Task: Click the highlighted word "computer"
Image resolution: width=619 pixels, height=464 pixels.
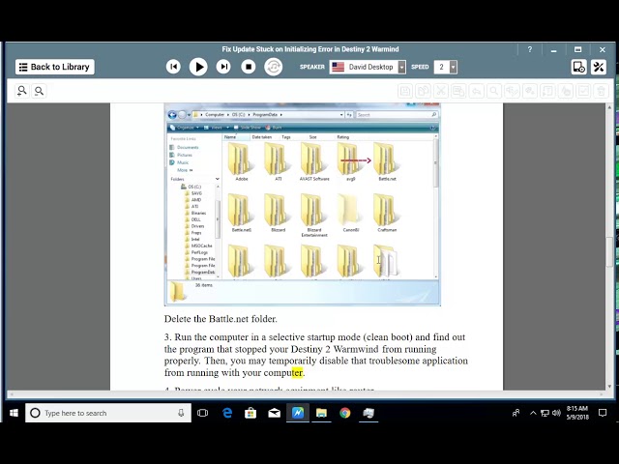Action: point(283,372)
